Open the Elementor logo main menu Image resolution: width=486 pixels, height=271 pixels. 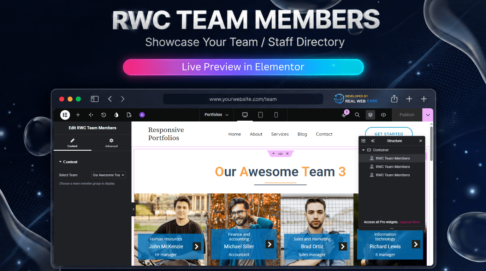click(65, 115)
